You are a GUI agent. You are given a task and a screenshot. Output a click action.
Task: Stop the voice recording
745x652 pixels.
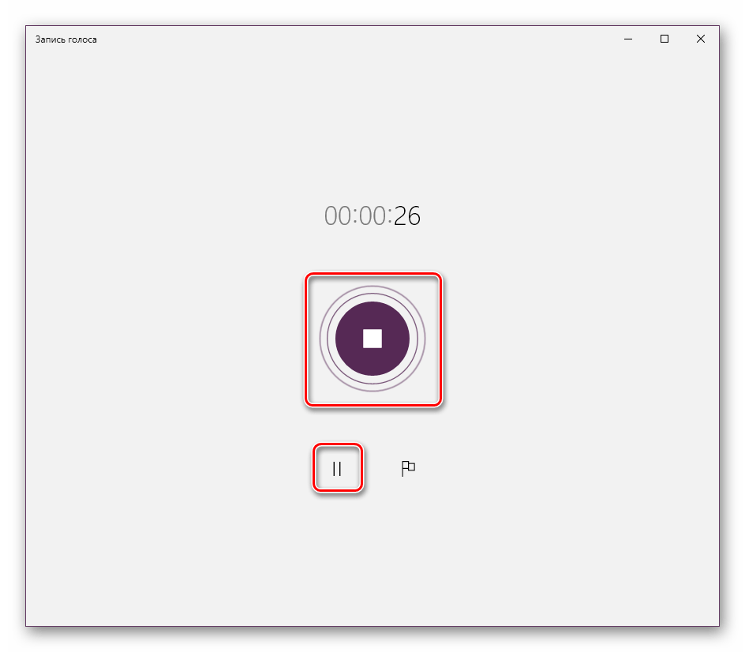372,339
